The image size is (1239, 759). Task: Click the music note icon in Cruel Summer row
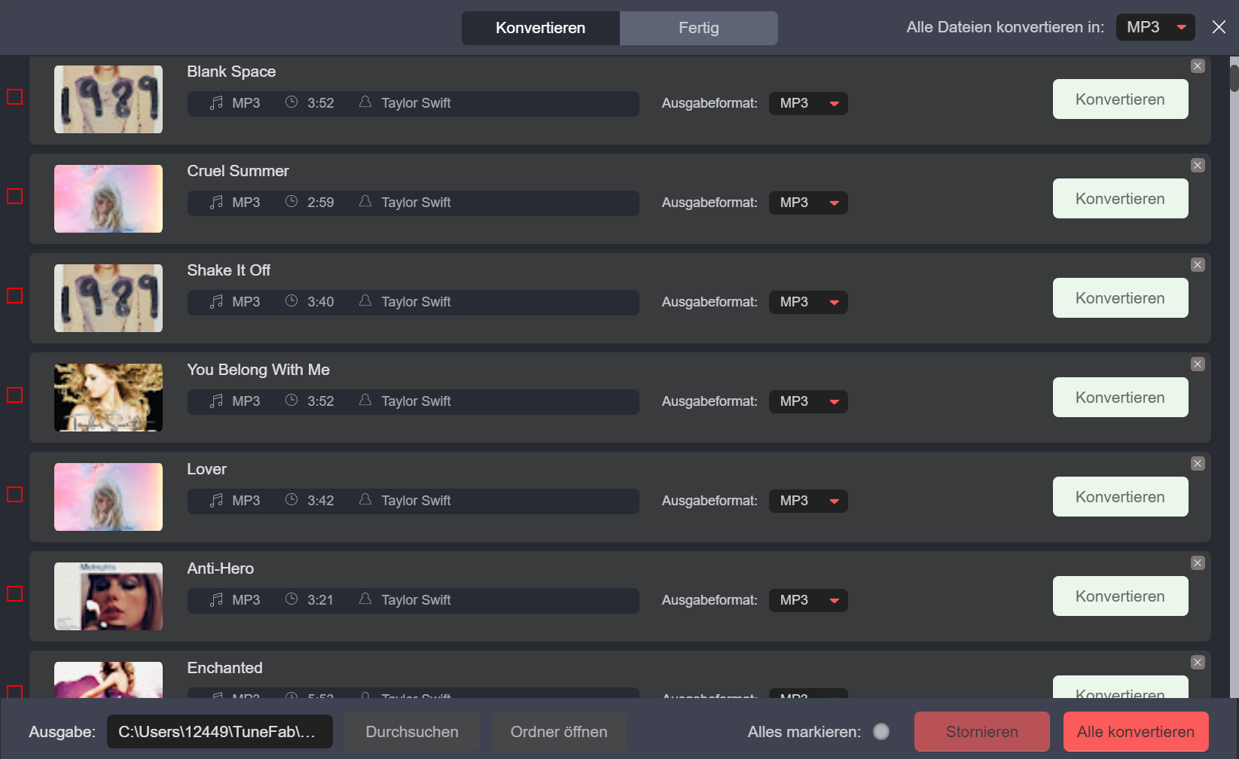click(216, 202)
